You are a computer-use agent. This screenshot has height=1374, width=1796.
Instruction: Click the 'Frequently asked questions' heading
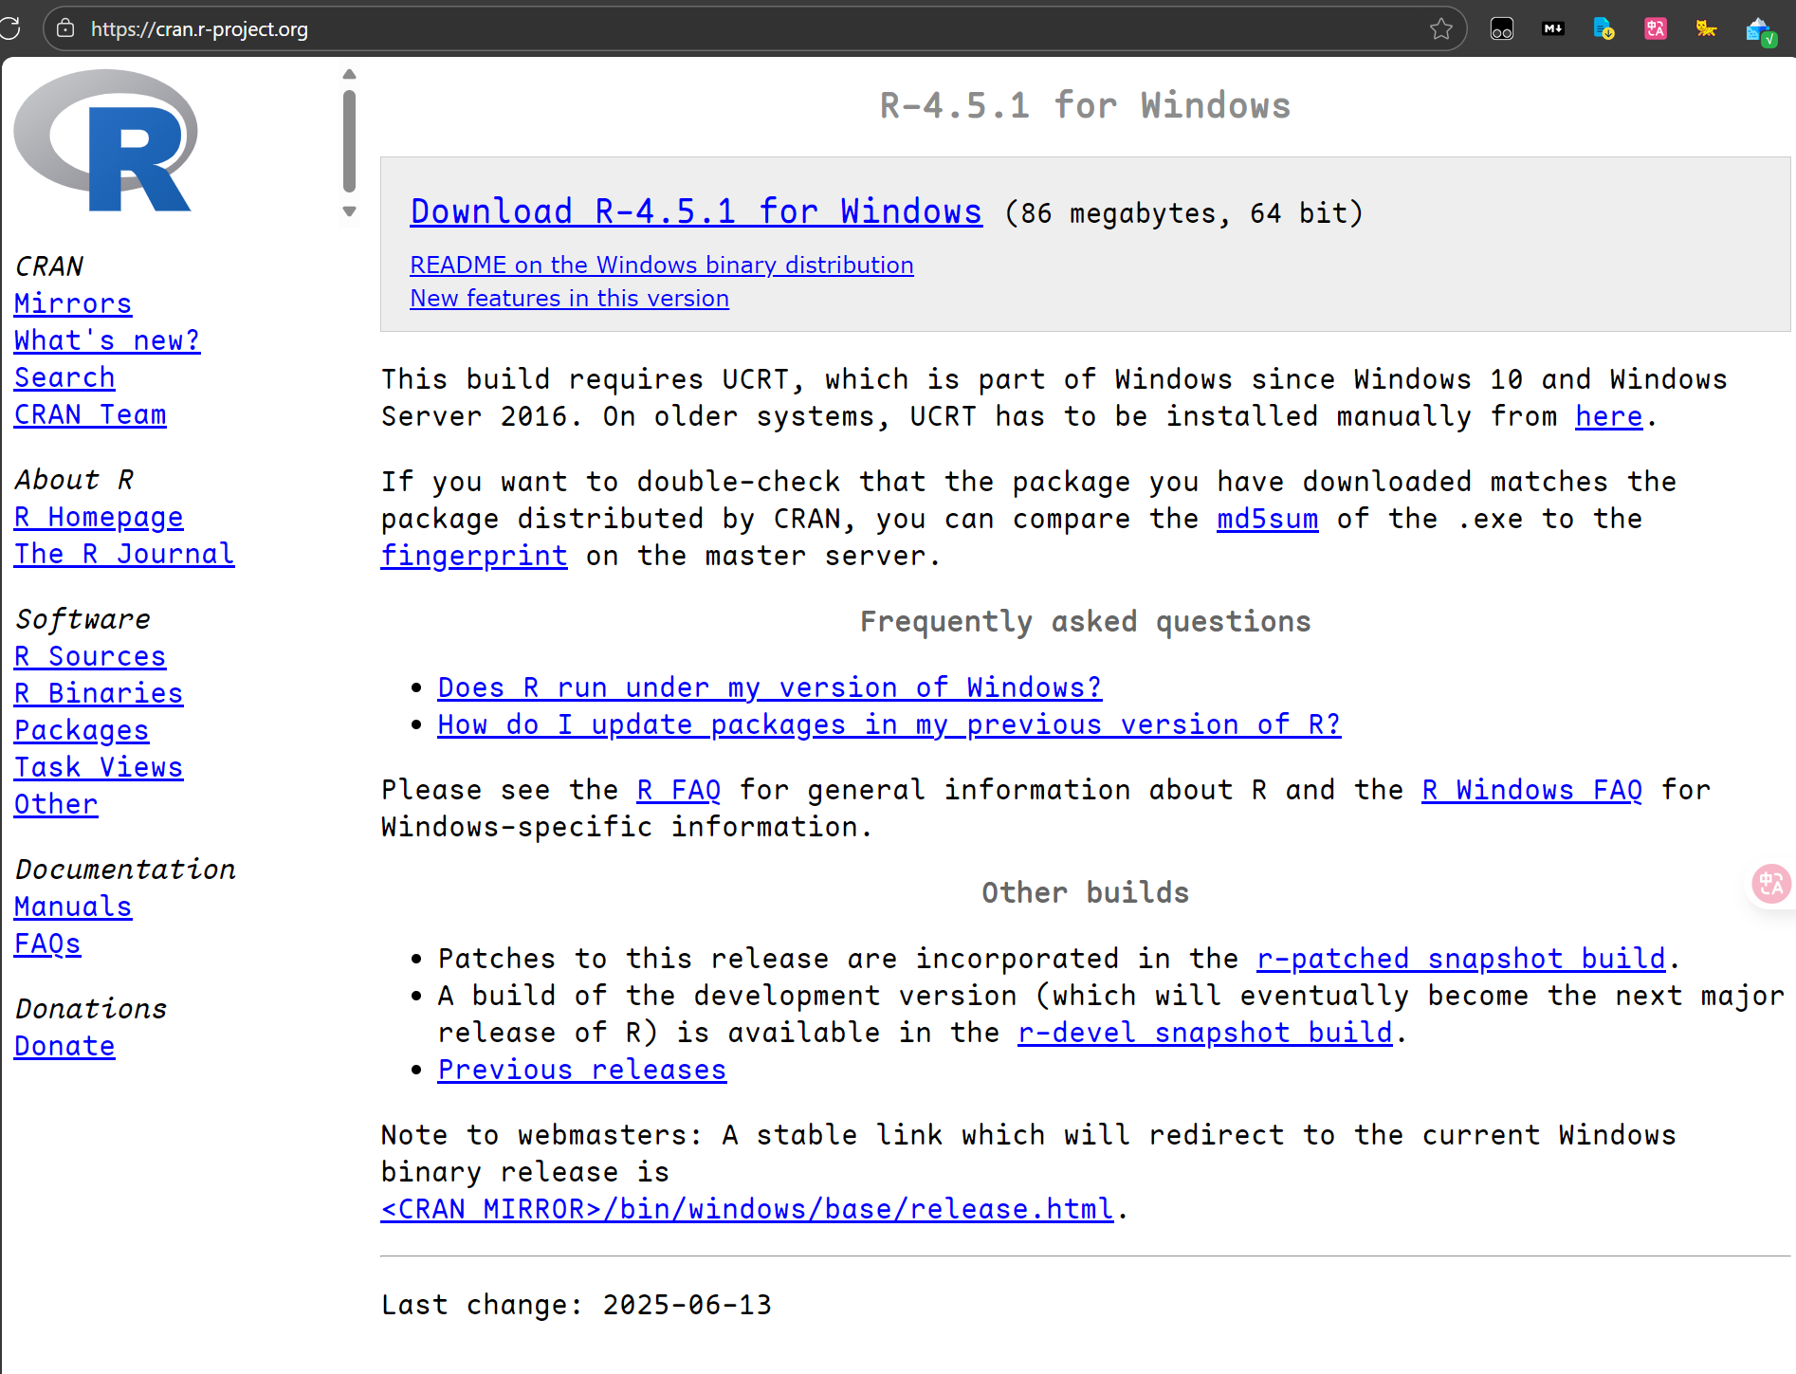pos(1085,622)
